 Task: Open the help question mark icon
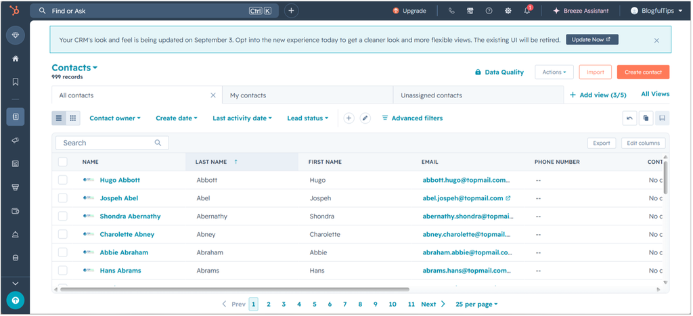489,11
